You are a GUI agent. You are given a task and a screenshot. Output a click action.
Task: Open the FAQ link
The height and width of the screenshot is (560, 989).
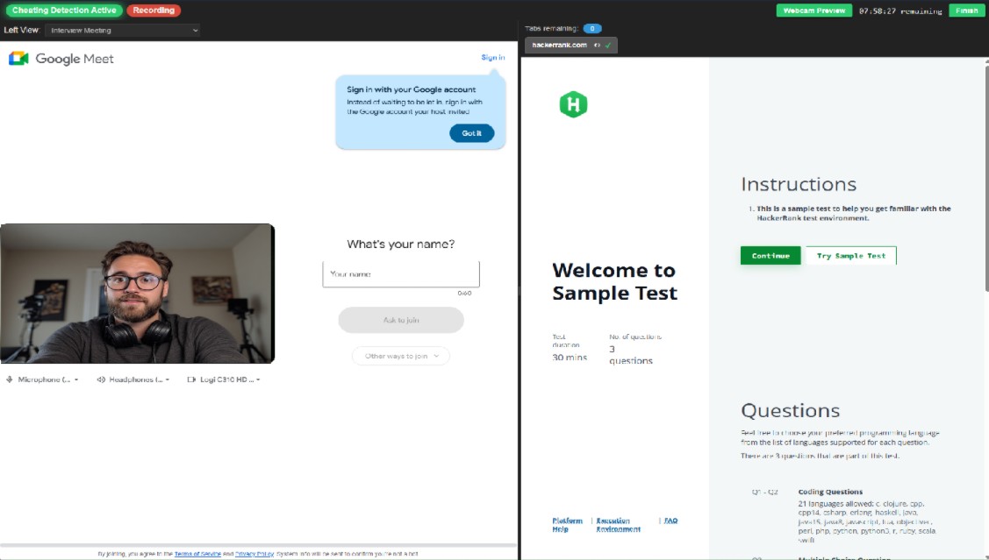coord(670,520)
